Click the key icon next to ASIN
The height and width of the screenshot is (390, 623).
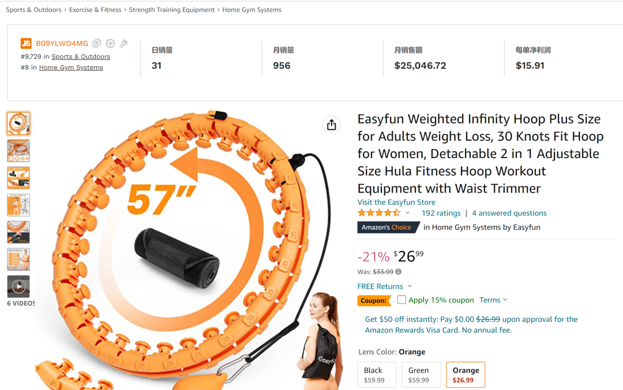pos(123,43)
